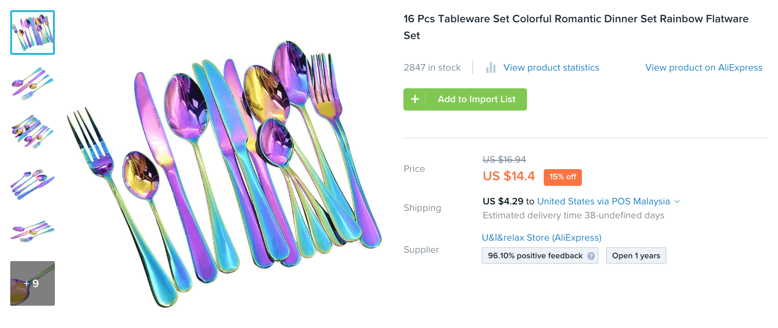Click the plus icon on the green button

coord(415,99)
